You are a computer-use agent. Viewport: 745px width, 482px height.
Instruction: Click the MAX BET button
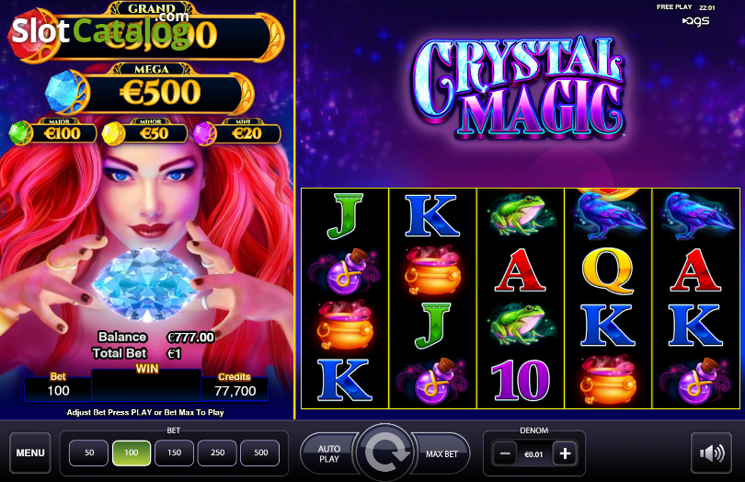(x=441, y=454)
